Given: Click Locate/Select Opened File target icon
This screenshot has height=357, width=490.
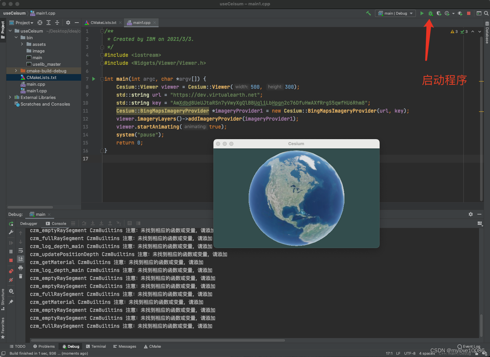Looking at the screenshot, I should click(x=40, y=23).
